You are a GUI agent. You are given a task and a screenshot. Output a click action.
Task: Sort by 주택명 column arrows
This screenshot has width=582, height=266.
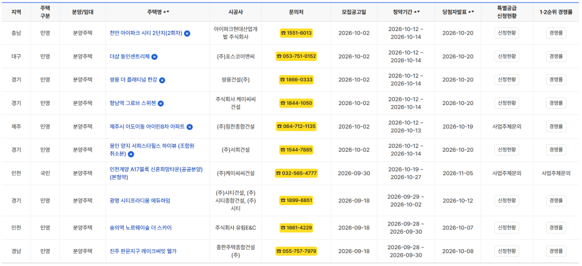(167, 12)
